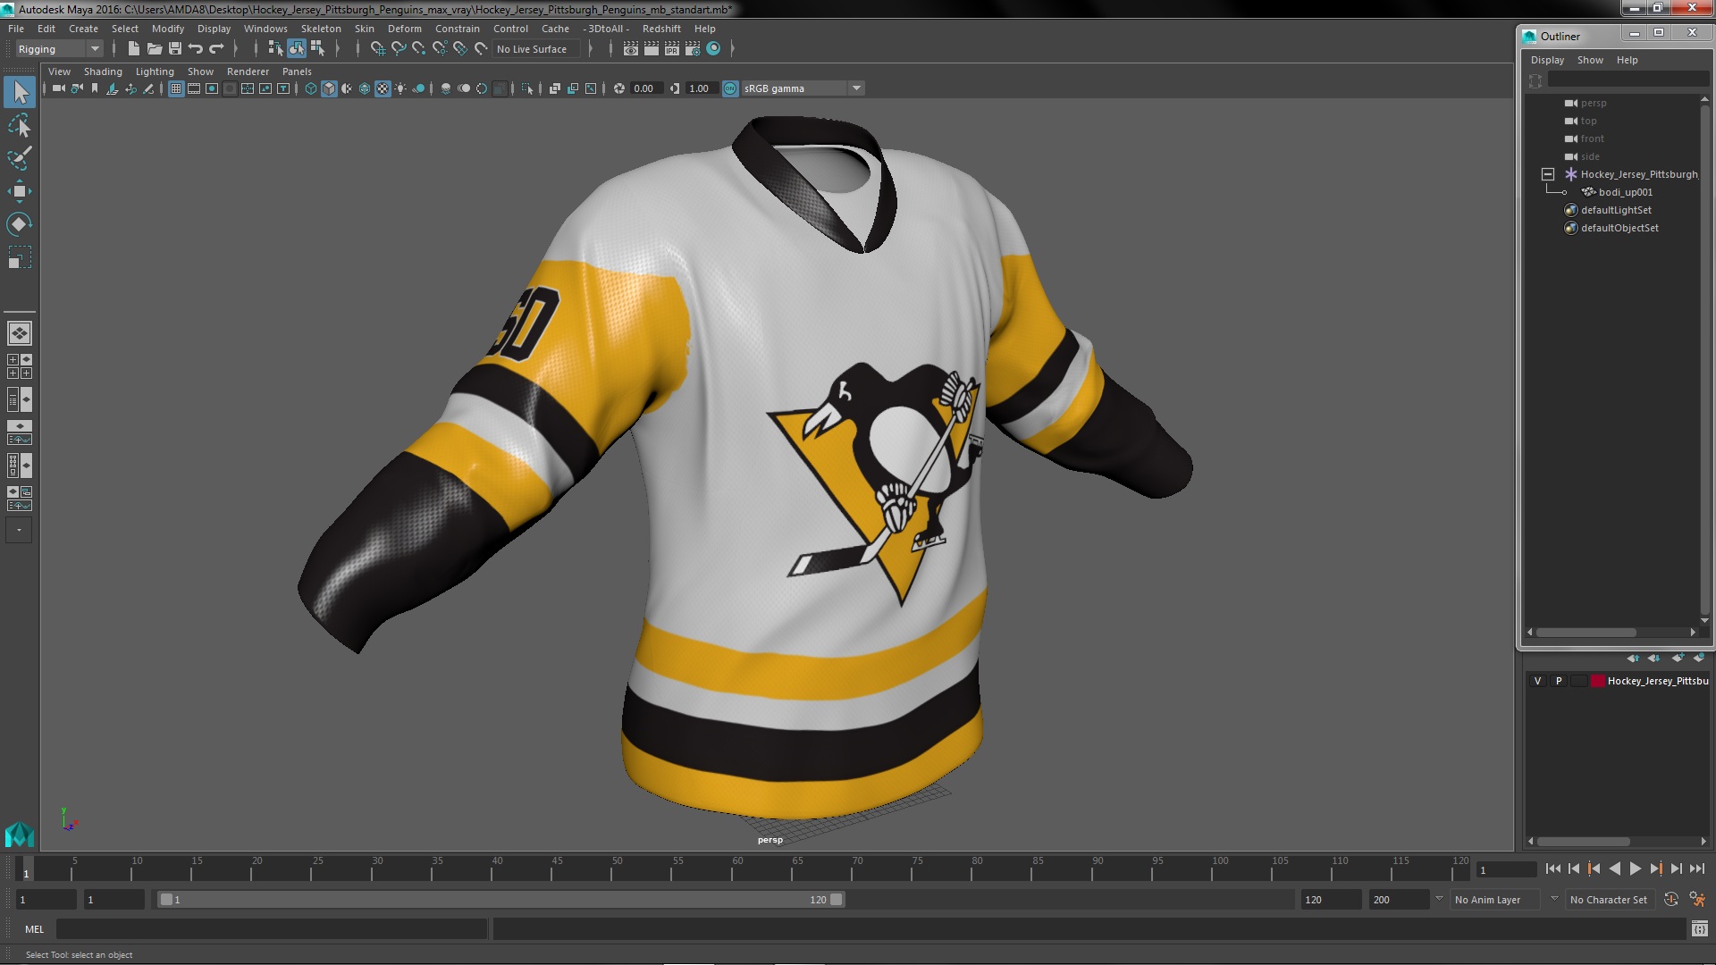The width and height of the screenshot is (1716, 965).
Task: Start IPR render
Action: pos(672,49)
